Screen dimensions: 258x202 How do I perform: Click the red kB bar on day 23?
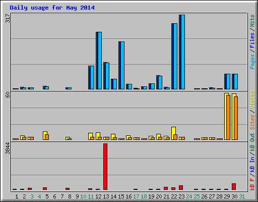tap(181, 188)
